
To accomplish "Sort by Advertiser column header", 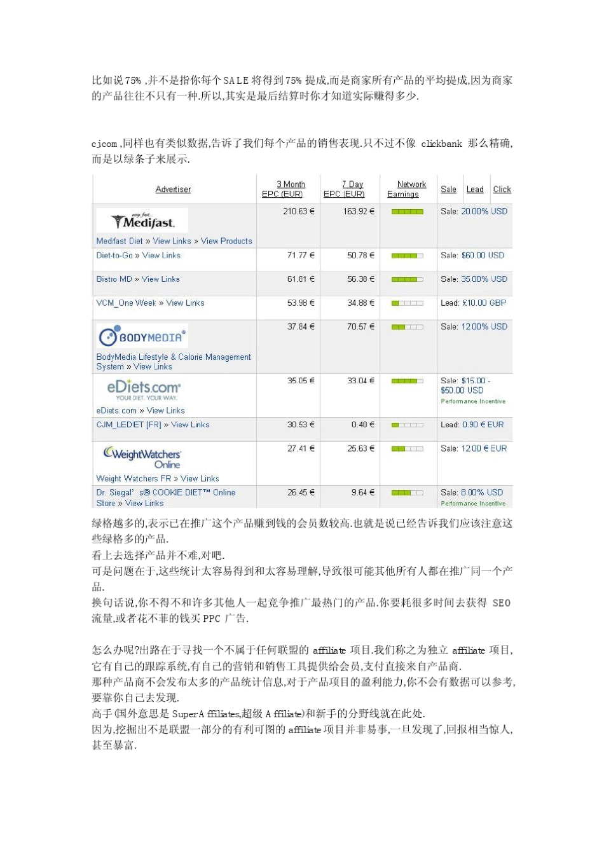I will [173, 189].
